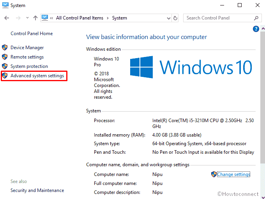Open Control Panel Home

pyautogui.click(x=32, y=34)
